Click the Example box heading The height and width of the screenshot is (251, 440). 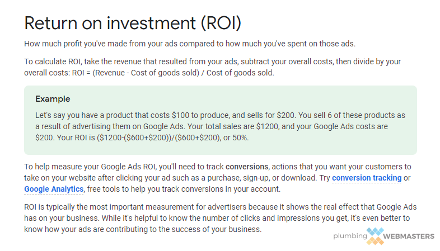click(x=53, y=99)
